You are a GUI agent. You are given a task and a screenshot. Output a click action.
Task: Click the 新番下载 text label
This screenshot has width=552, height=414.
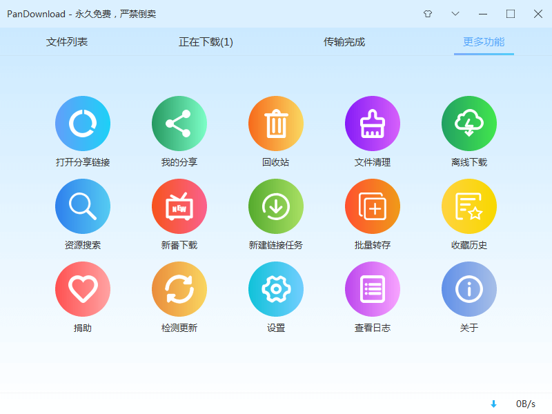[x=179, y=245]
